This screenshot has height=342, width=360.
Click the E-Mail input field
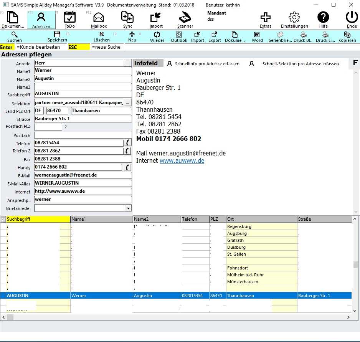pyautogui.click(x=83, y=175)
